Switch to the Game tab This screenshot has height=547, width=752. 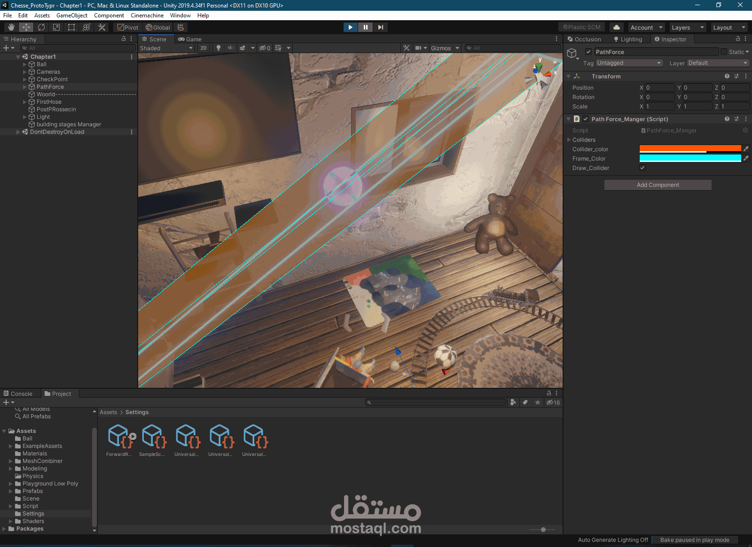click(190, 39)
